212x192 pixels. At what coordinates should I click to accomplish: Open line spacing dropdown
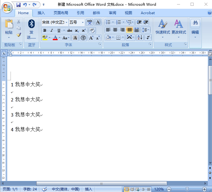tap(146, 30)
